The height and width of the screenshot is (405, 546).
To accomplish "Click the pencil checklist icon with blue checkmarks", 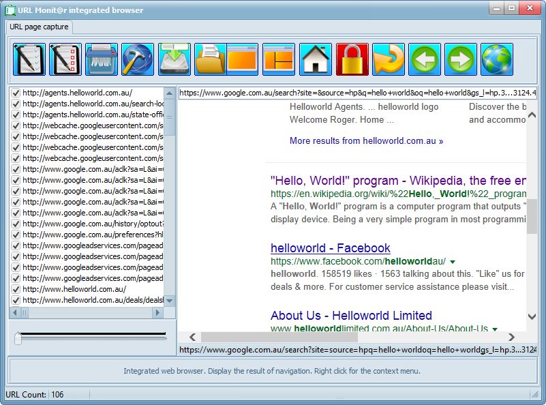I will click(x=29, y=59).
